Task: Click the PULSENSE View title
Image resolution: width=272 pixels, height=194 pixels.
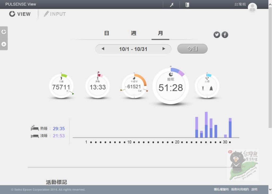Action: point(21,4)
